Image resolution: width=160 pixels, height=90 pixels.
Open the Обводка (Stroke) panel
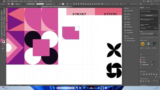coord(127,22)
